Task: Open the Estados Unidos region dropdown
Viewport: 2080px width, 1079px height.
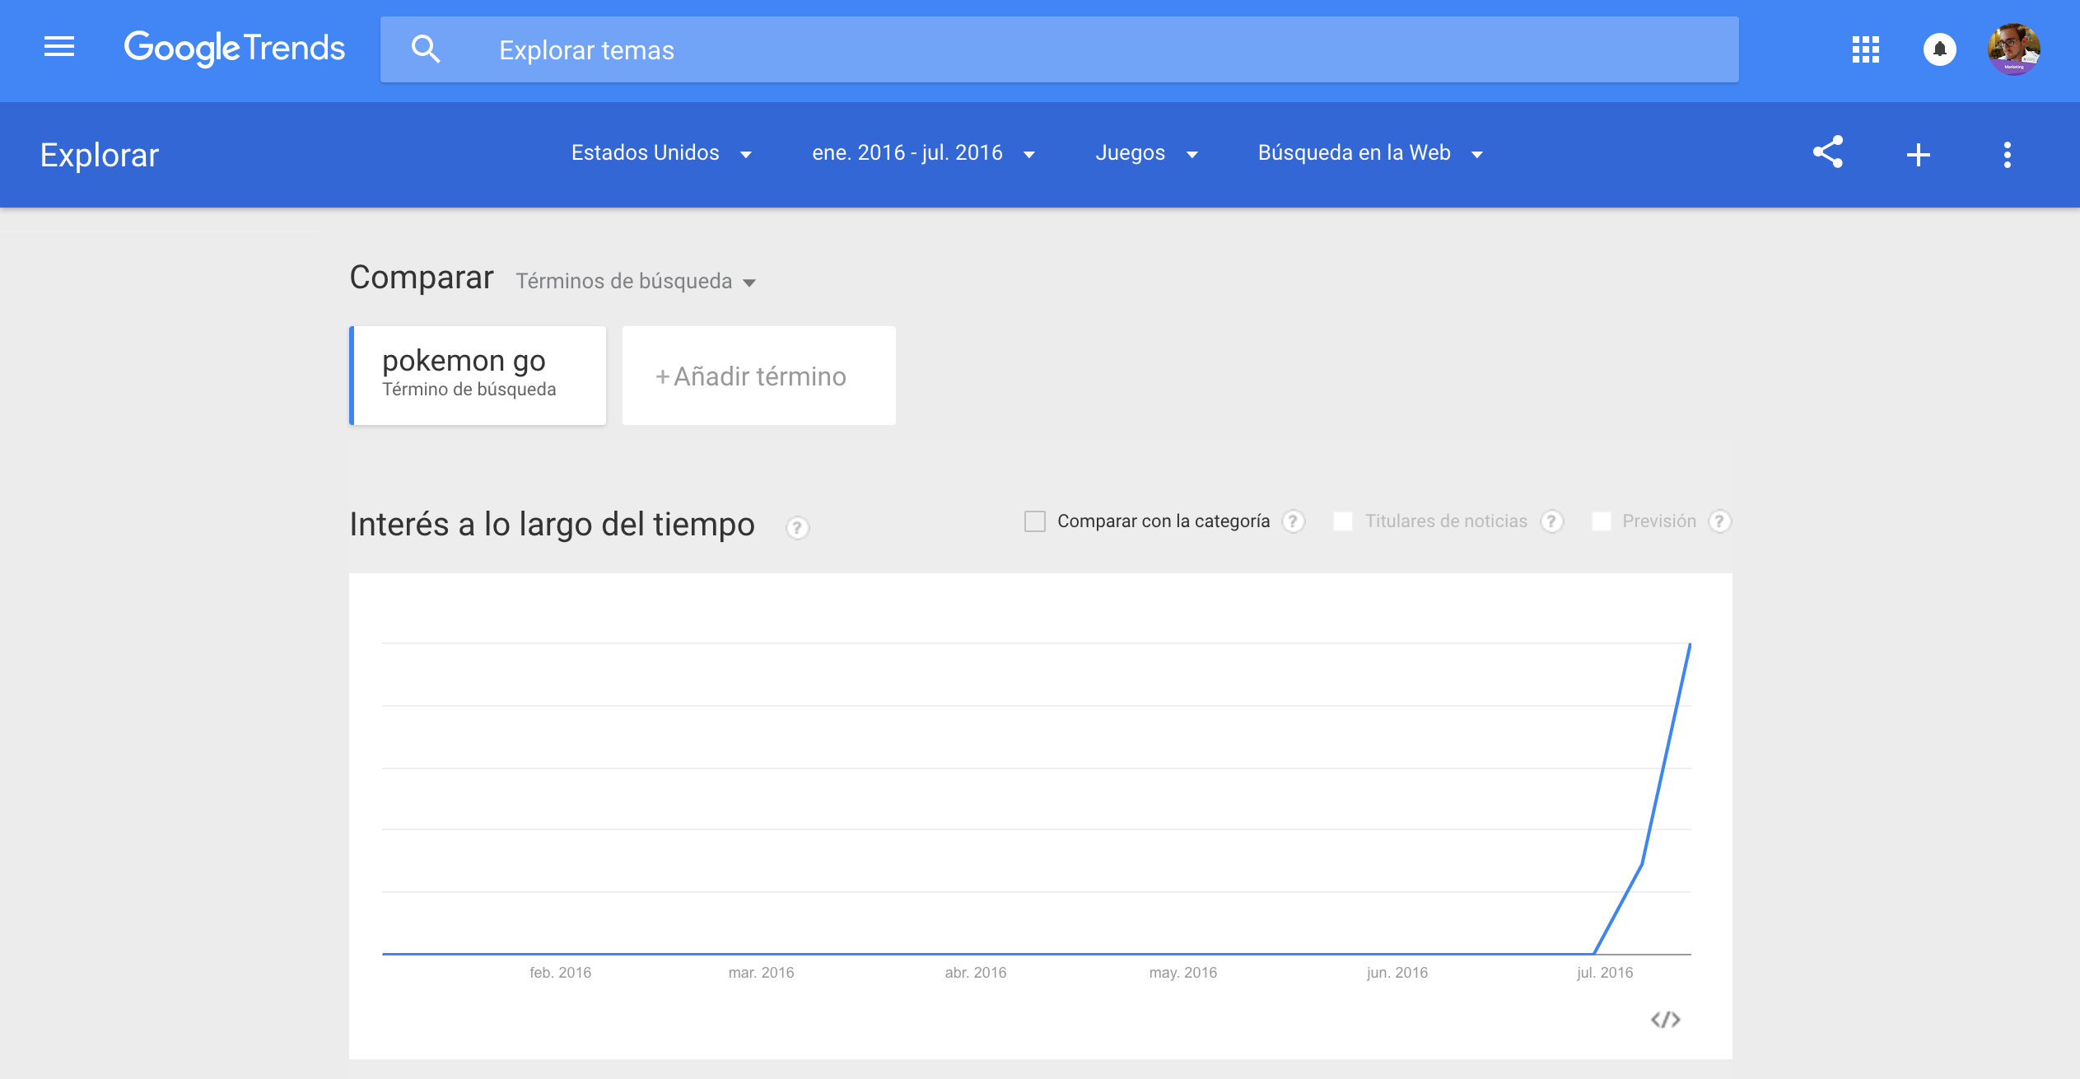Action: pos(662,153)
